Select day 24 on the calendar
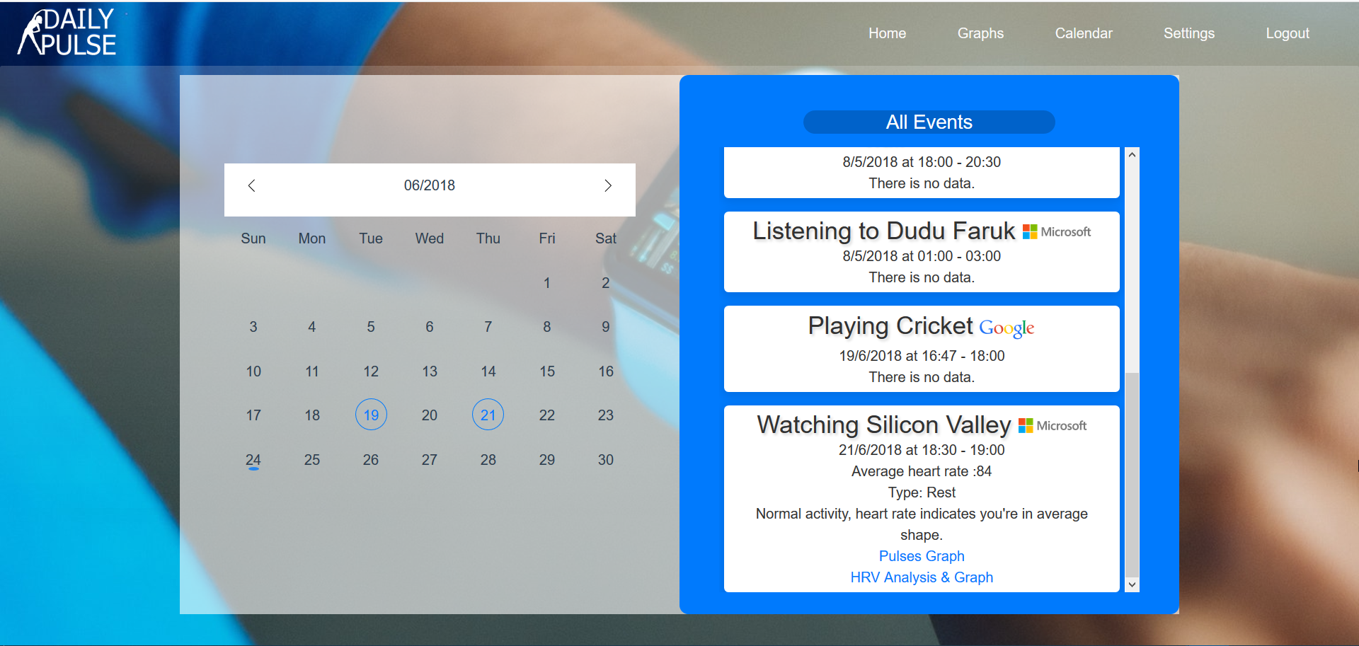1359x646 pixels. (253, 459)
